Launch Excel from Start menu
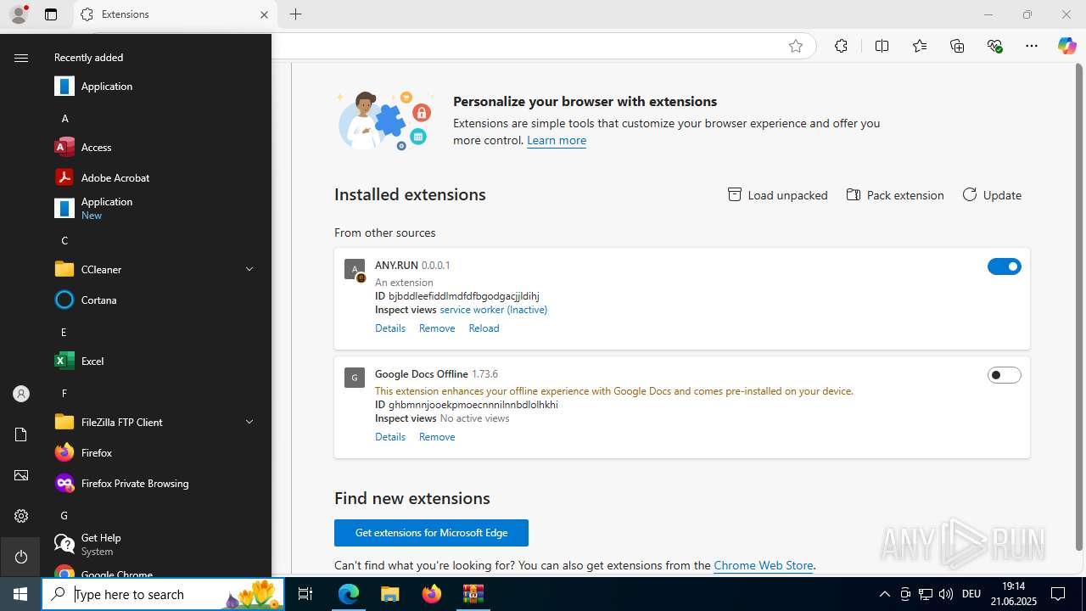The height and width of the screenshot is (611, 1086). coord(158,361)
